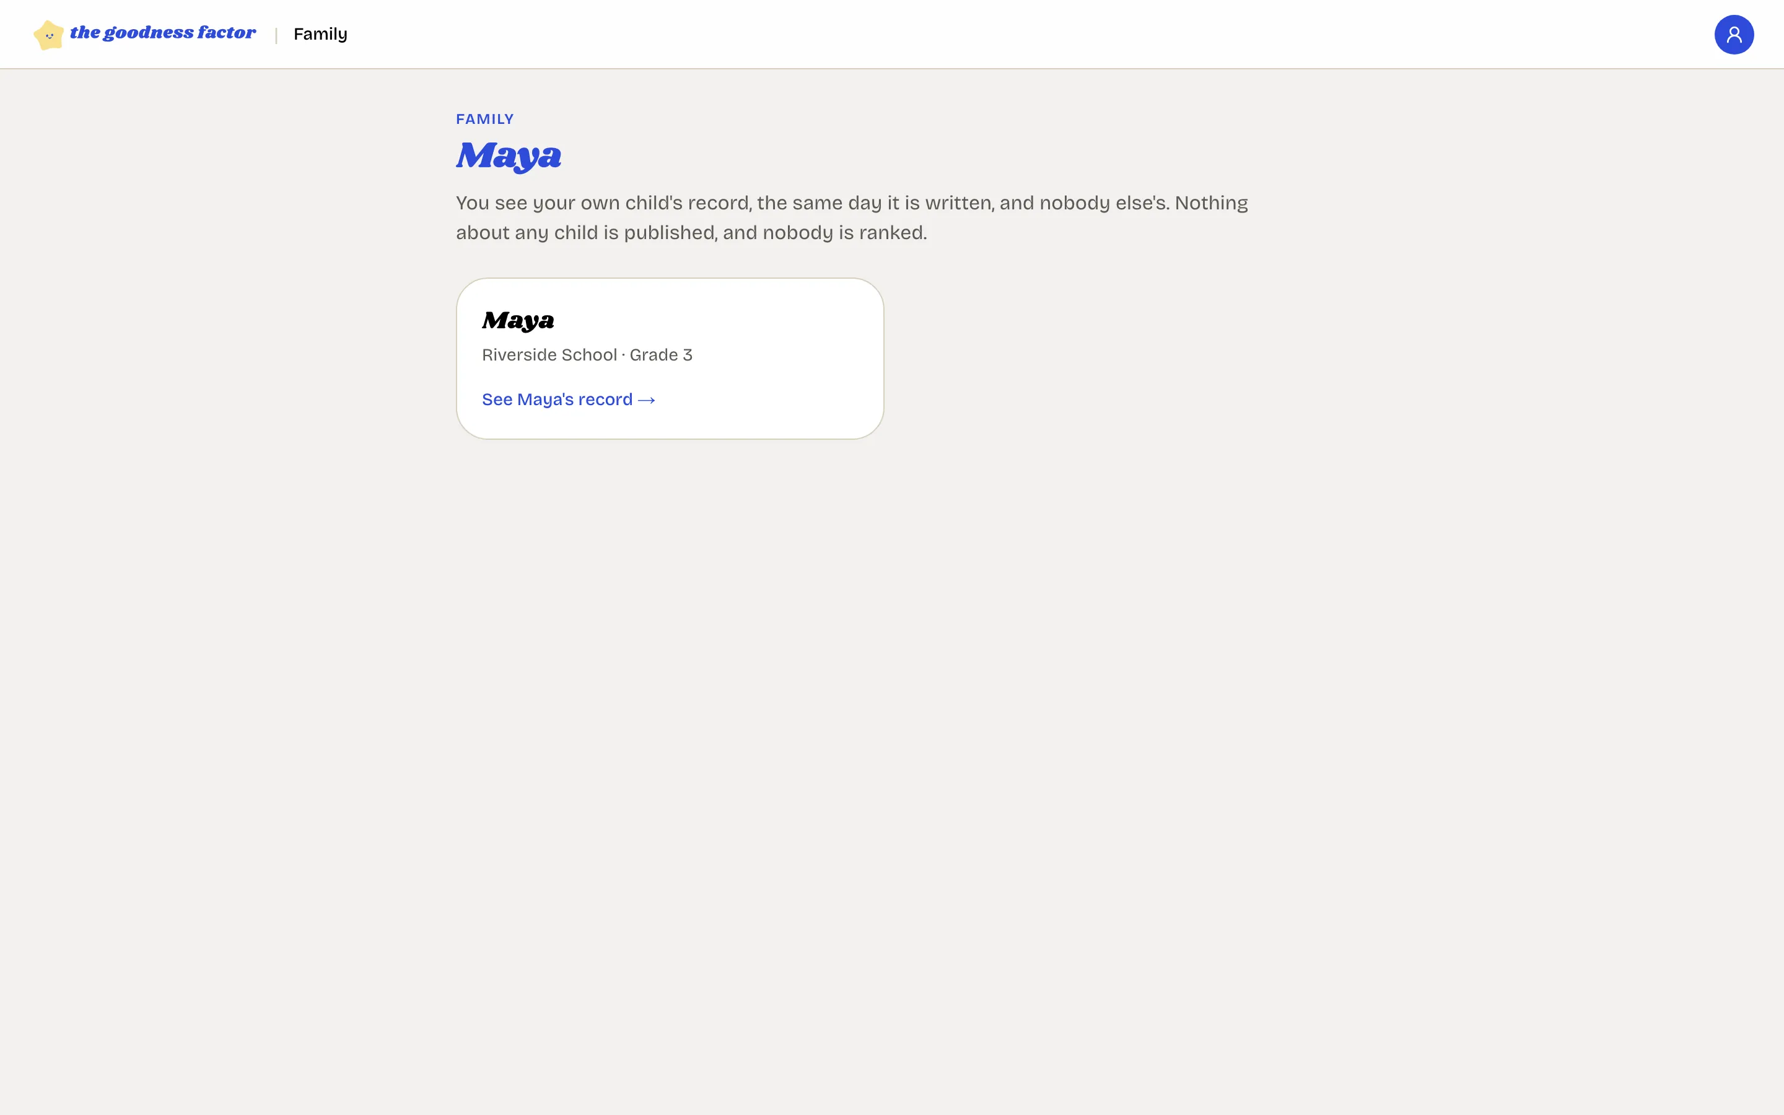Click the vertical divider beside Family
The width and height of the screenshot is (1784, 1115).
click(276, 35)
